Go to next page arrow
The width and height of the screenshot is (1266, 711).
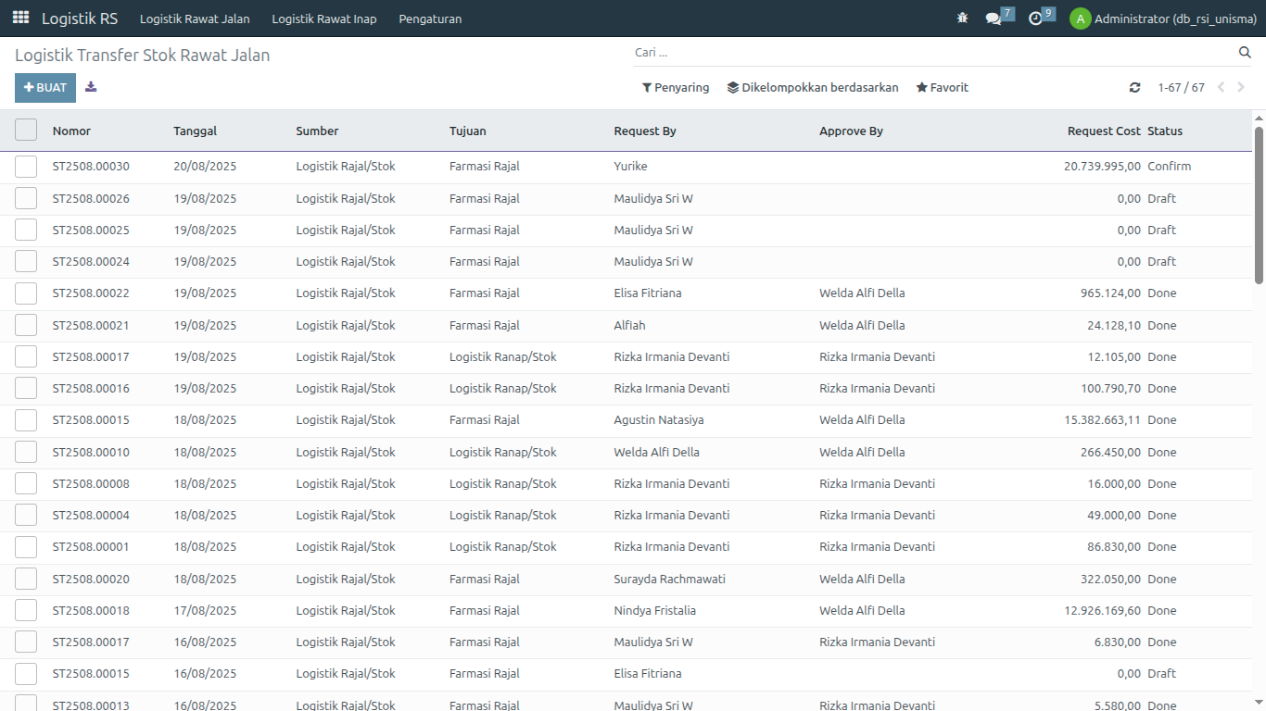point(1241,88)
